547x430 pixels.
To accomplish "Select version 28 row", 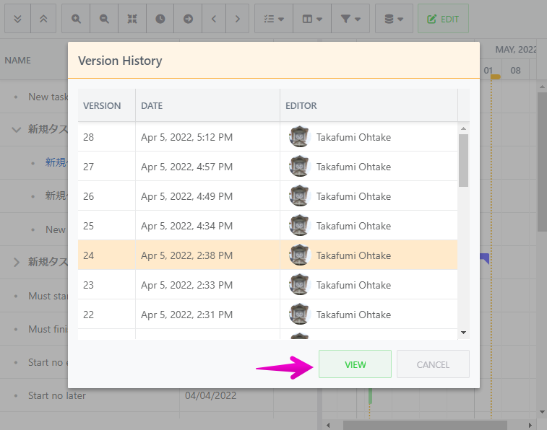I will tap(267, 137).
